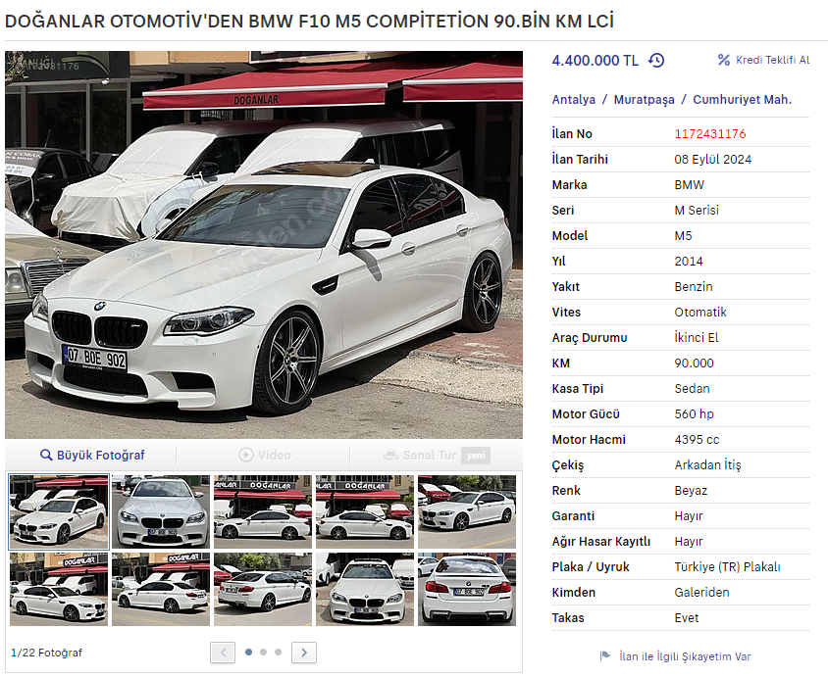Go to the next thumbnail page arrow

[x=304, y=653]
